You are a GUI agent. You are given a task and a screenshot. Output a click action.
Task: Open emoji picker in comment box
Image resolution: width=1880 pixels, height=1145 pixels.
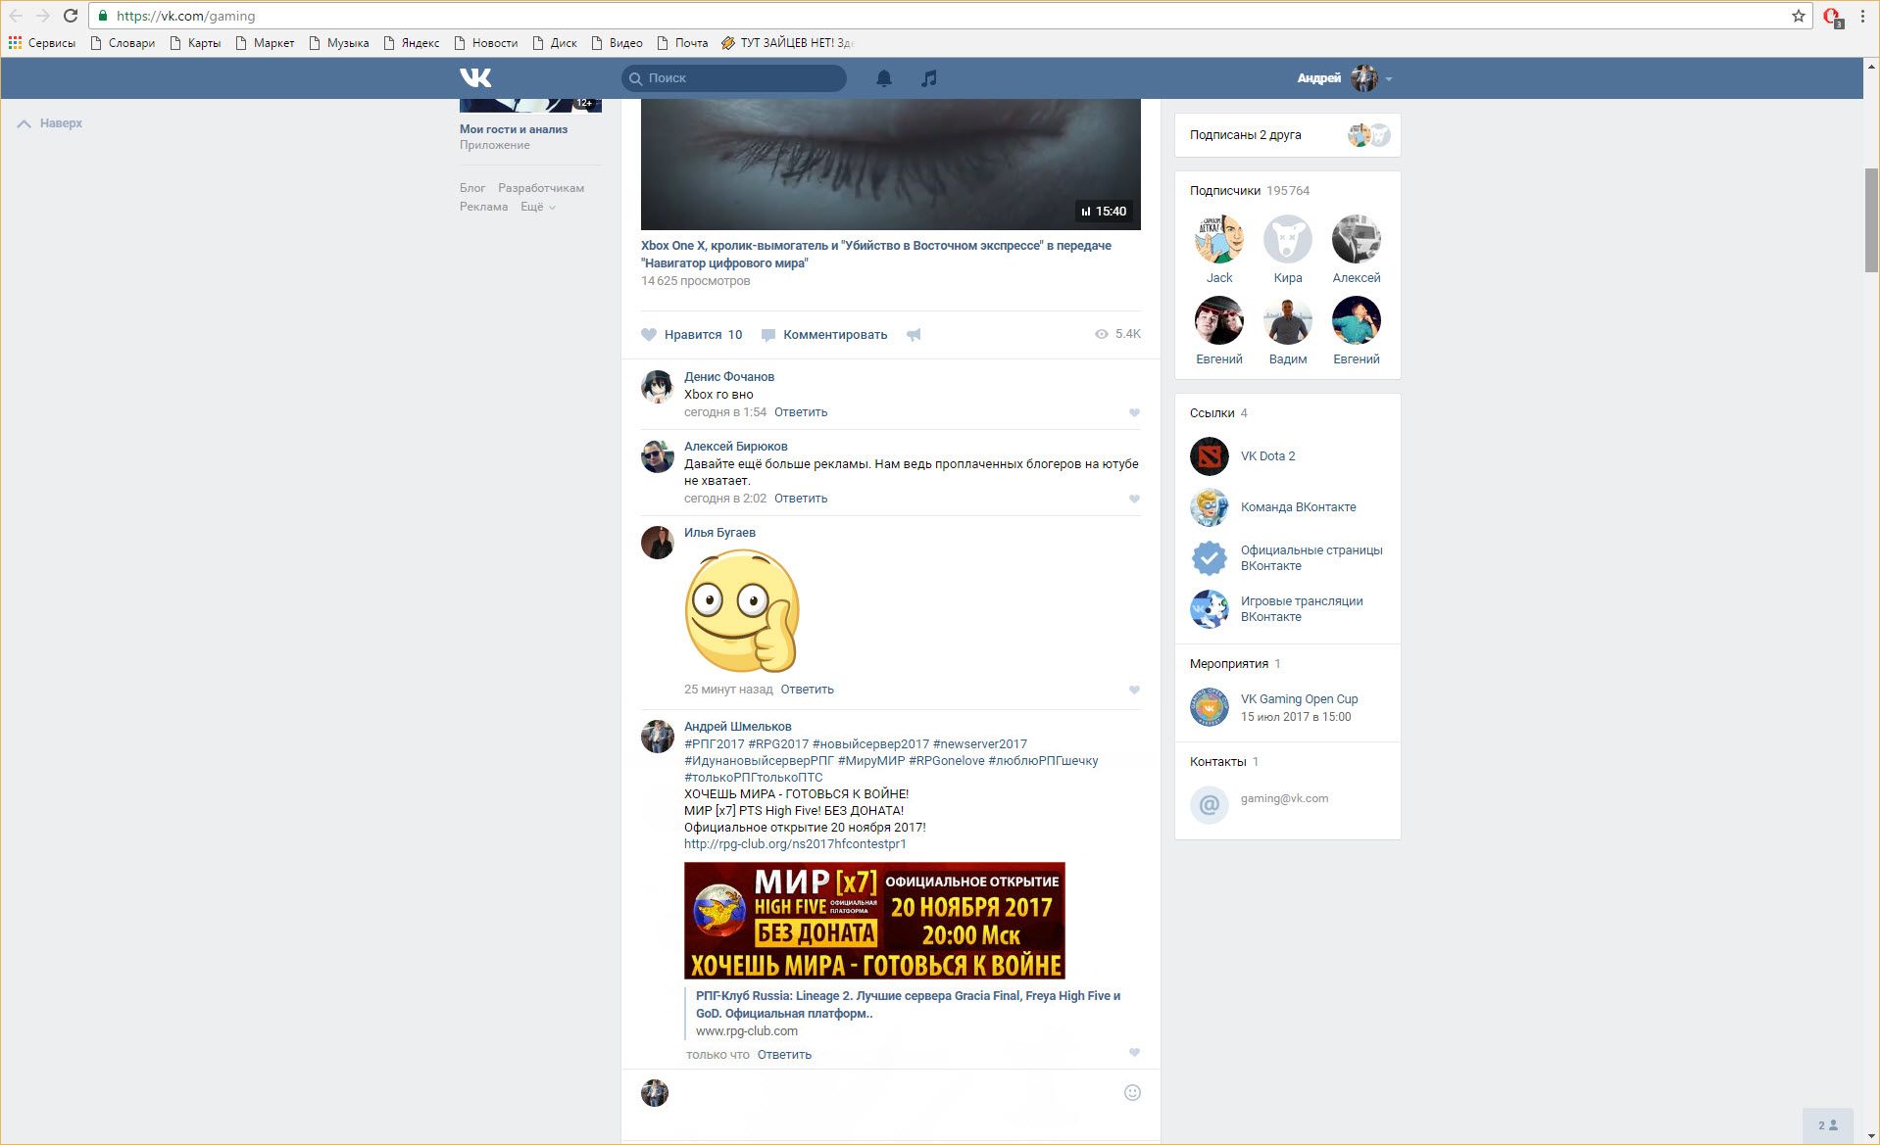[x=1132, y=1093]
